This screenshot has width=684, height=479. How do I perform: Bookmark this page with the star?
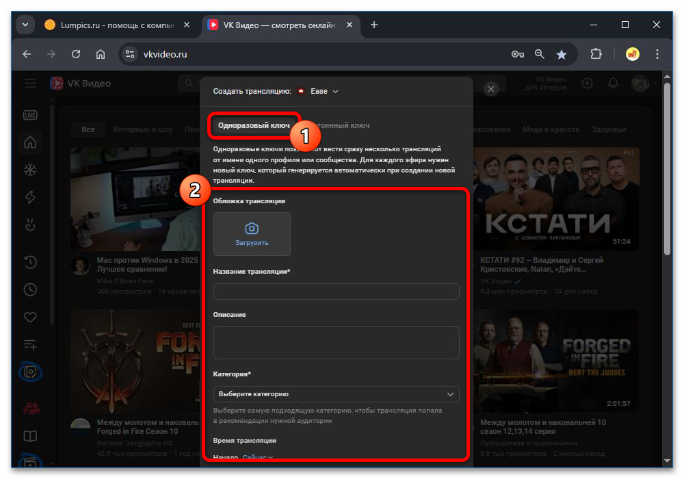click(x=562, y=54)
